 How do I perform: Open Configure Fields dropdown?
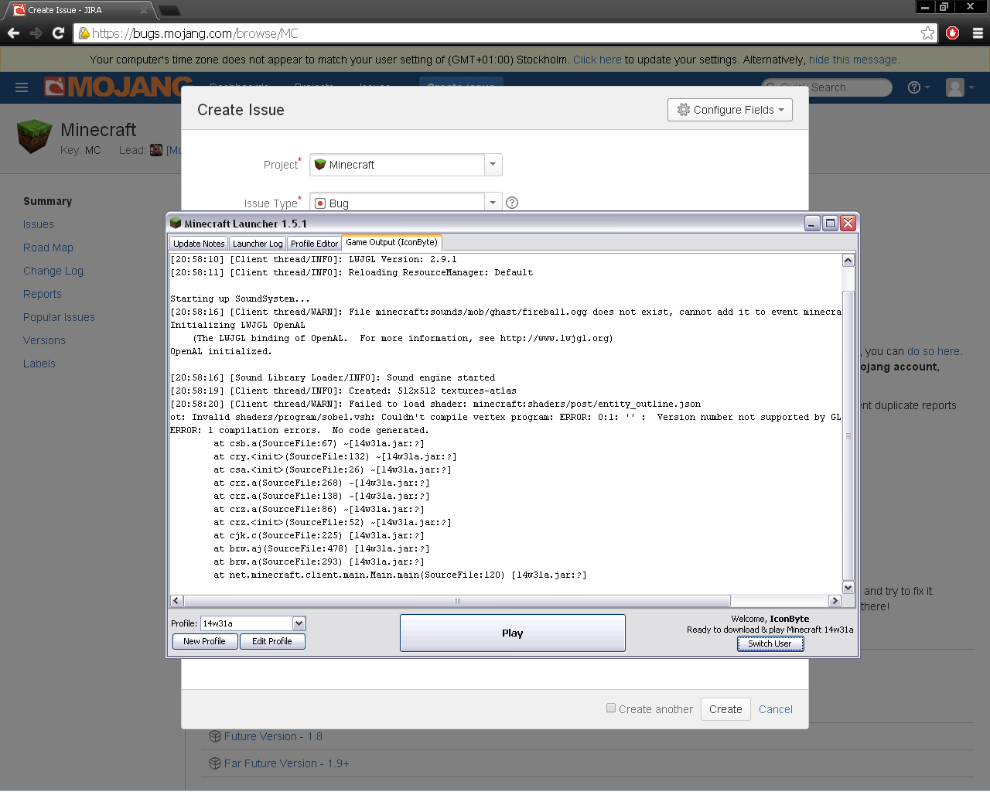click(x=730, y=110)
